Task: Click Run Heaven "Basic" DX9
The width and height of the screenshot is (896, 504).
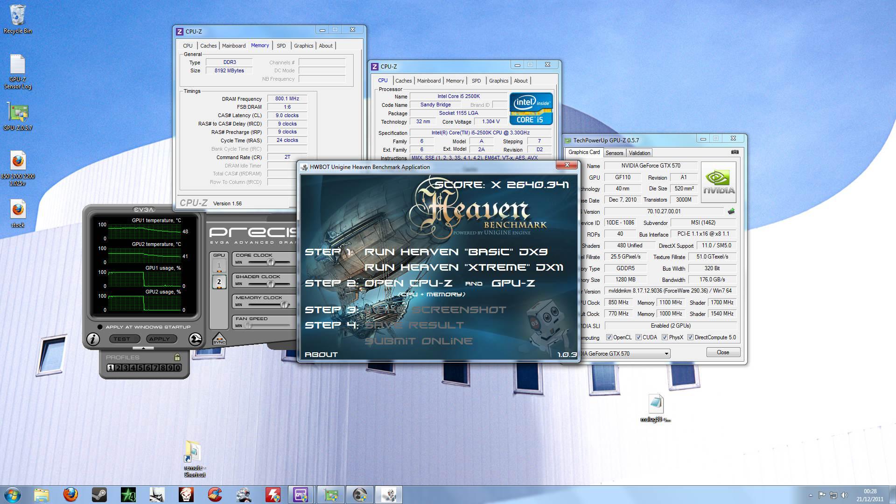Action: [x=456, y=252]
